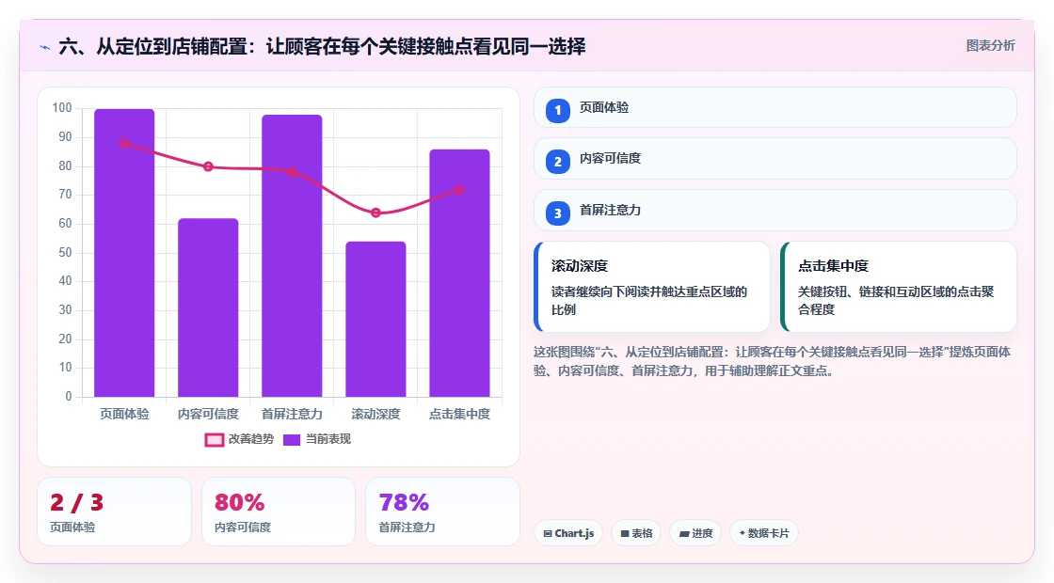Click the section title 六、从定位到店铺配置
1054x583 pixels.
[322, 46]
